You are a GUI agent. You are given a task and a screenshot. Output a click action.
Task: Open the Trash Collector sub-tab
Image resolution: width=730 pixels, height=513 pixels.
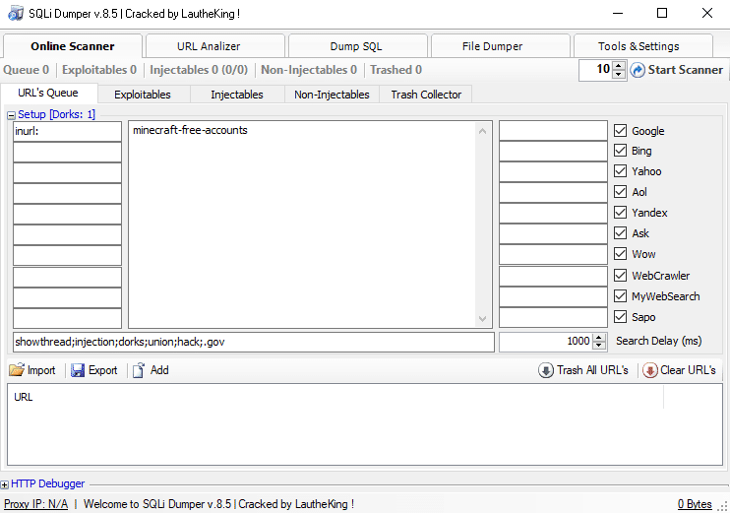point(426,95)
